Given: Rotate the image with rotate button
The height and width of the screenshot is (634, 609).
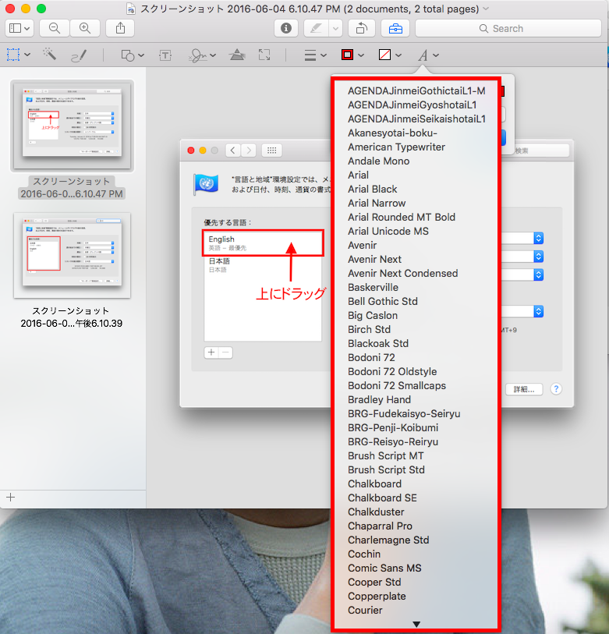Looking at the screenshot, I should coord(362,28).
